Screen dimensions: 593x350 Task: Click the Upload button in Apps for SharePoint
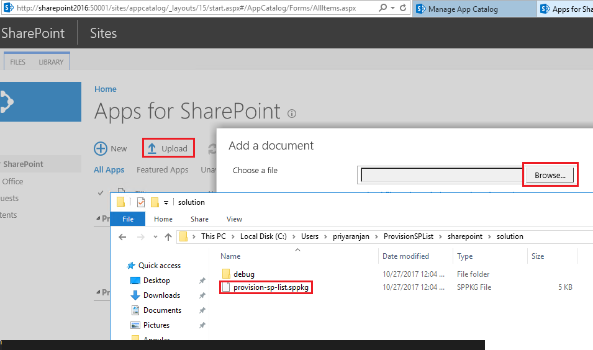click(x=168, y=148)
